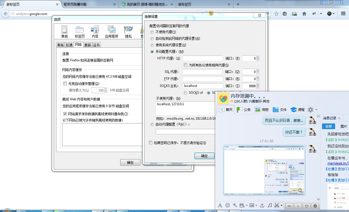Click the upload icon in QQ chat toolbar
This screenshot has width=349, height=212.
(262, 205)
